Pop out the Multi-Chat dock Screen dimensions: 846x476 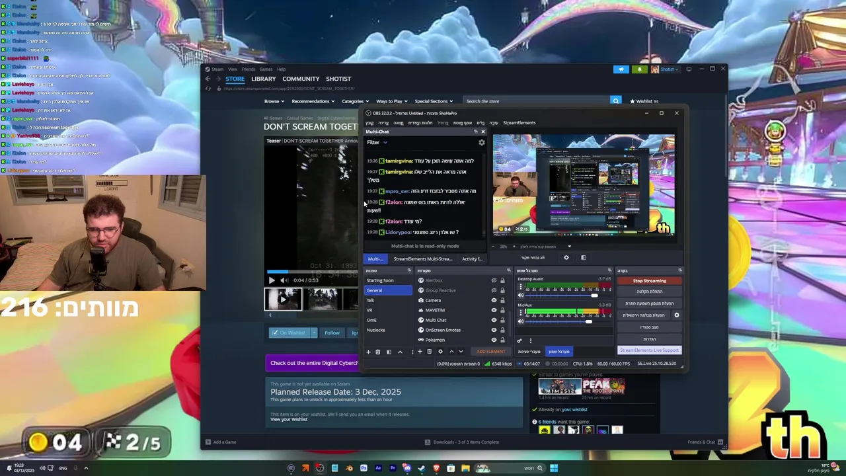[x=475, y=132]
